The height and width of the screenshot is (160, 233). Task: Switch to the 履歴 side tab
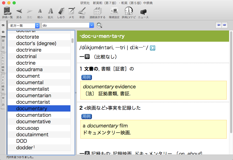click(x=3, y=44)
